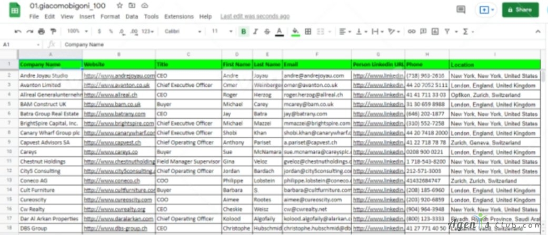Redo the last action

[x=29, y=32]
